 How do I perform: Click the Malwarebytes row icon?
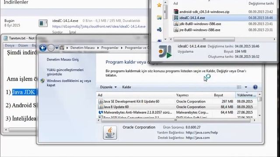[101, 113]
